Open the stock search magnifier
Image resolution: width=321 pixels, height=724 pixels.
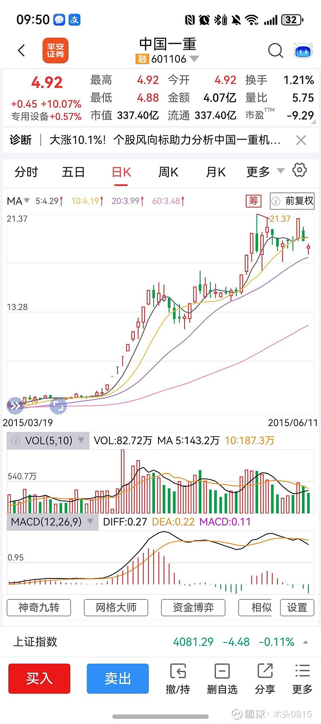click(275, 51)
